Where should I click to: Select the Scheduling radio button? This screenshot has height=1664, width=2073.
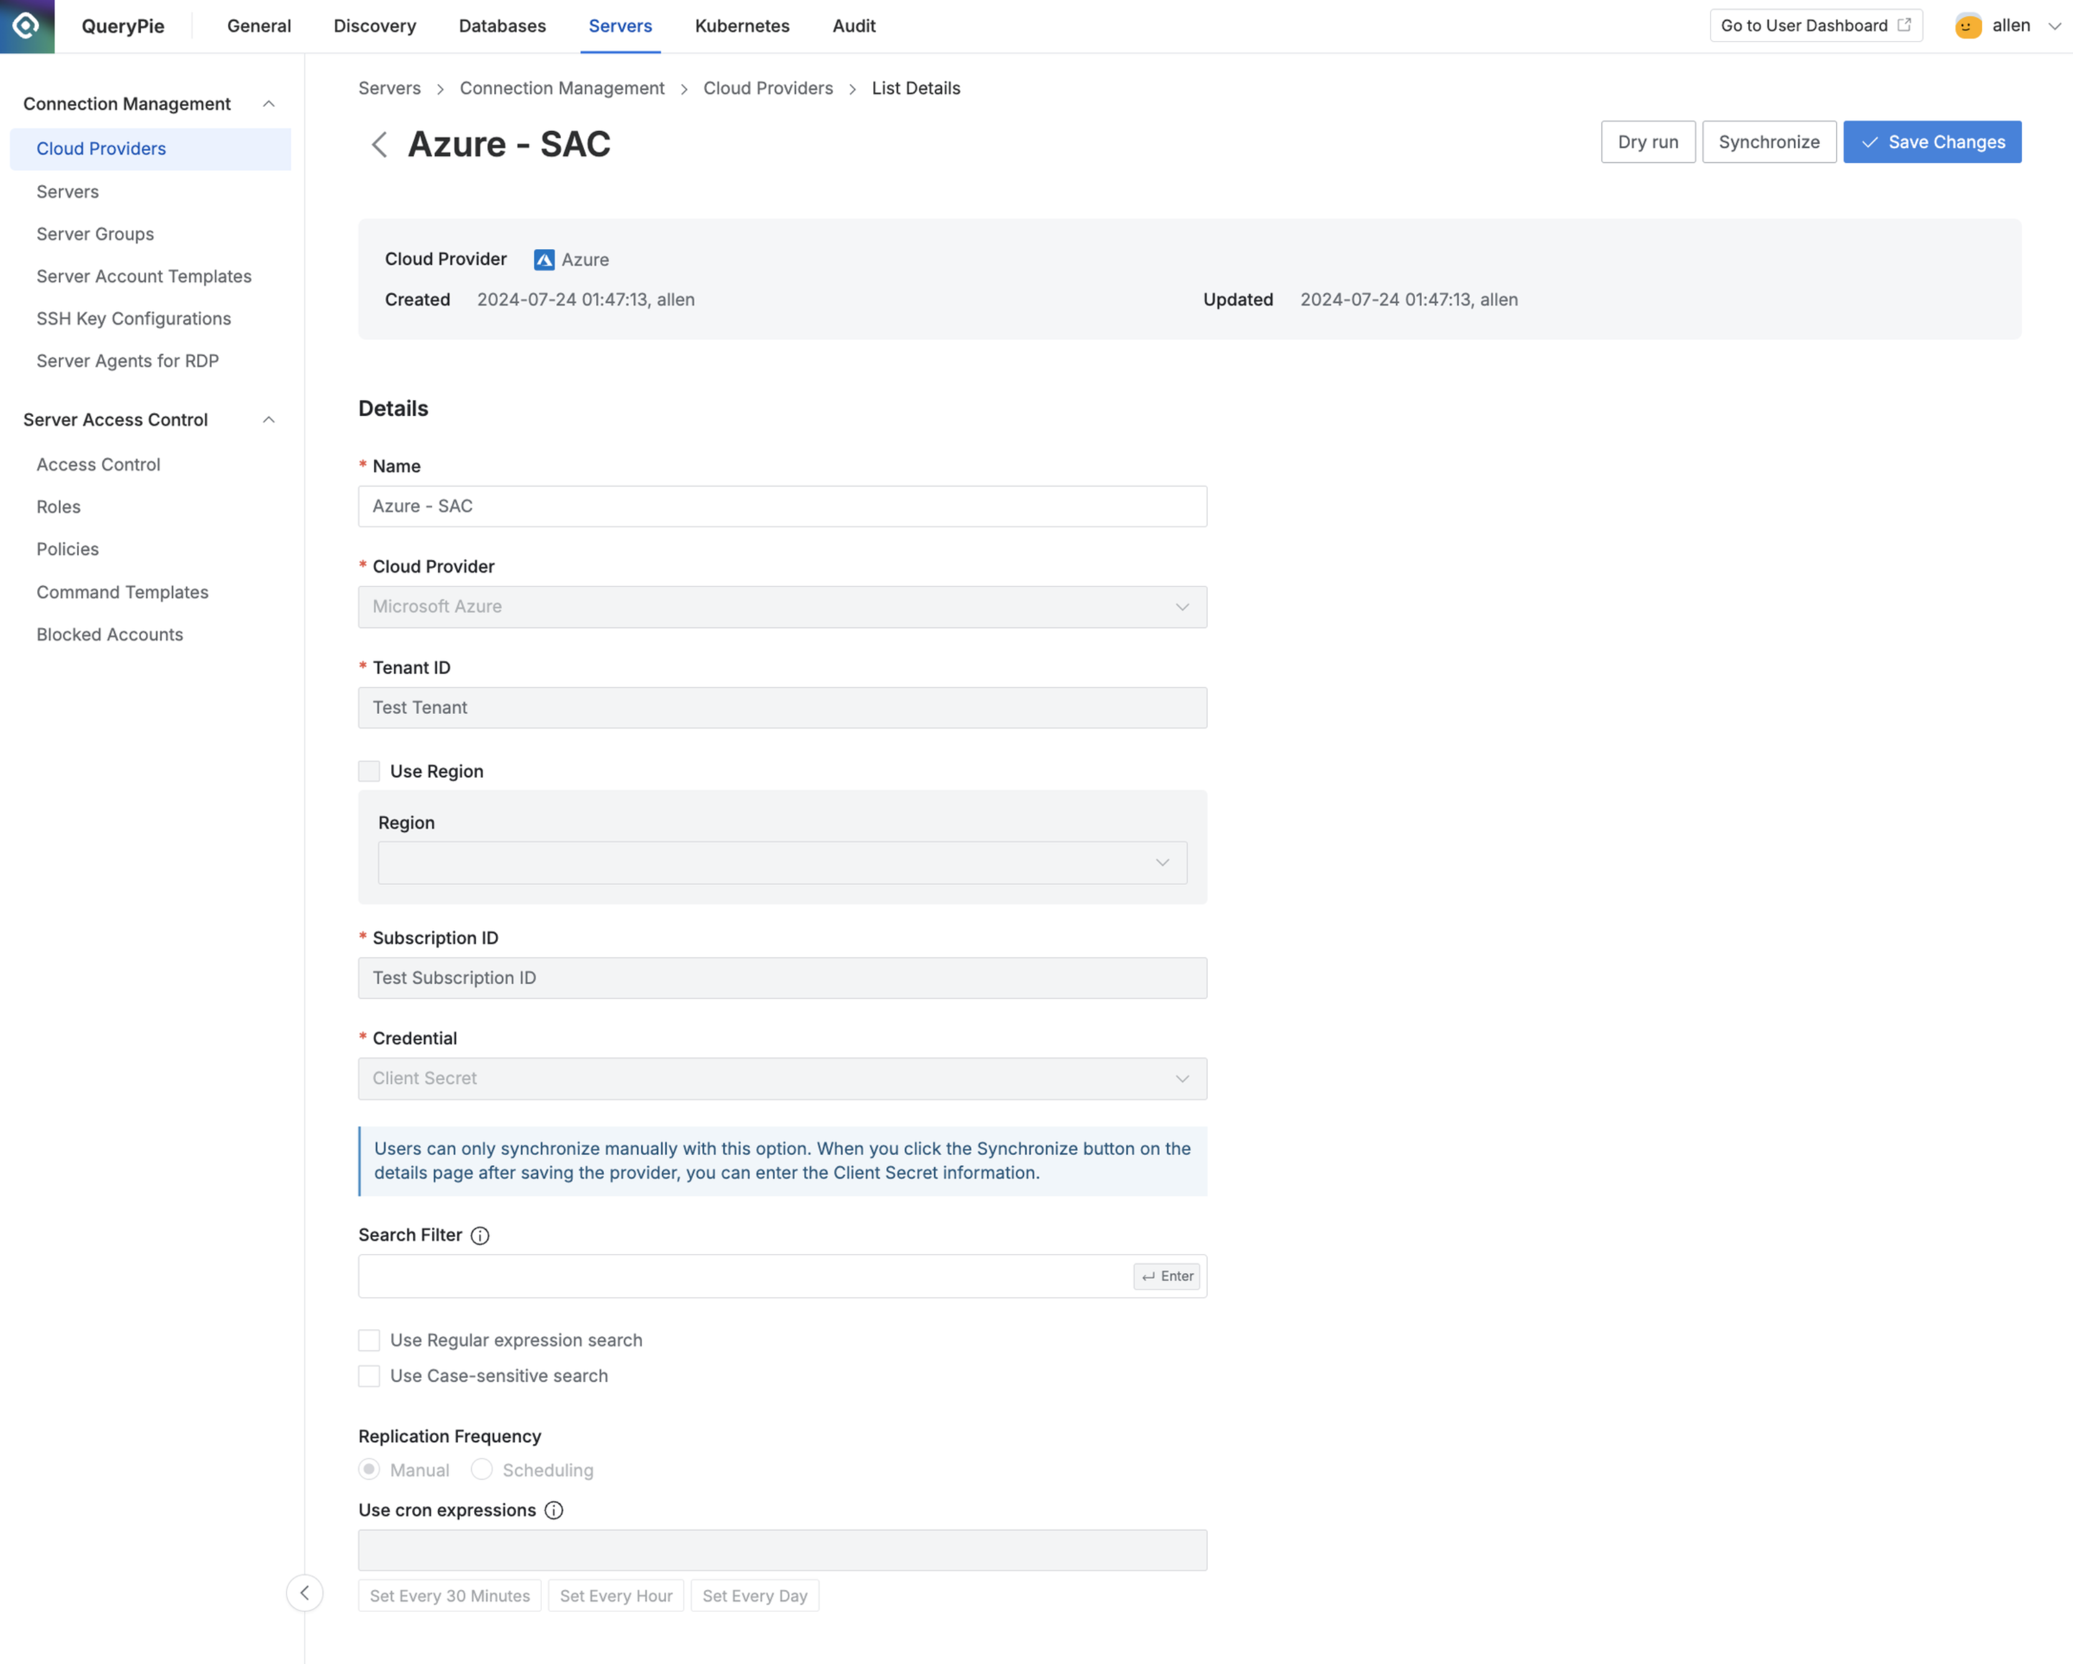coord(482,1470)
